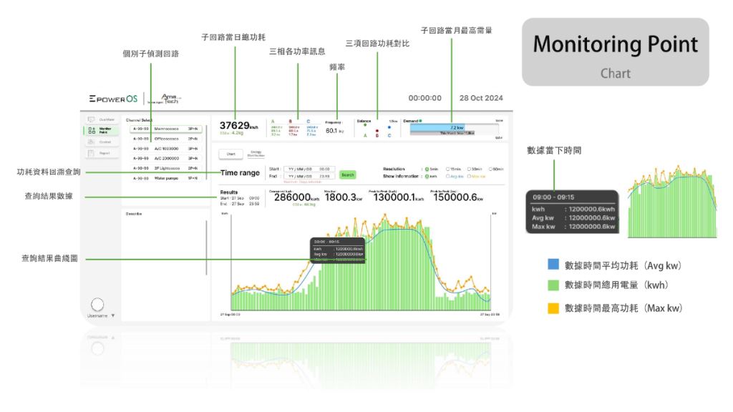Click the blue phase C balance dot

click(389, 127)
